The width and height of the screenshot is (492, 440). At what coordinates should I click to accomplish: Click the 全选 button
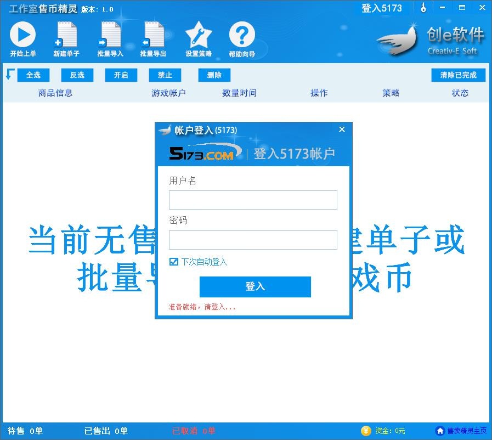[33, 75]
